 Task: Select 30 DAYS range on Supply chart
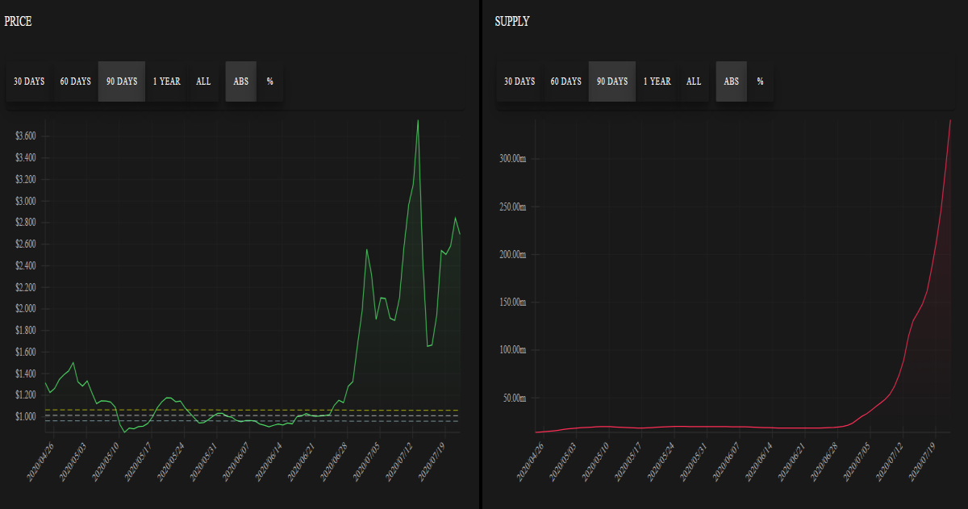(519, 81)
